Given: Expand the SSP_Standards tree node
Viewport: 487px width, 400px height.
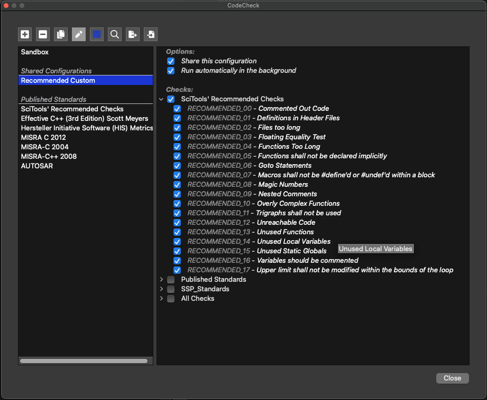Looking at the screenshot, I should pos(161,289).
